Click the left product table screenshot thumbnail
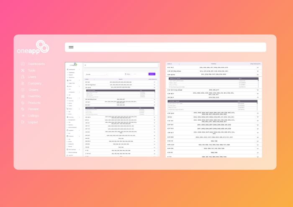Image resolution: width=293 pixels, height=207 pixels. (x=112, y=109)
